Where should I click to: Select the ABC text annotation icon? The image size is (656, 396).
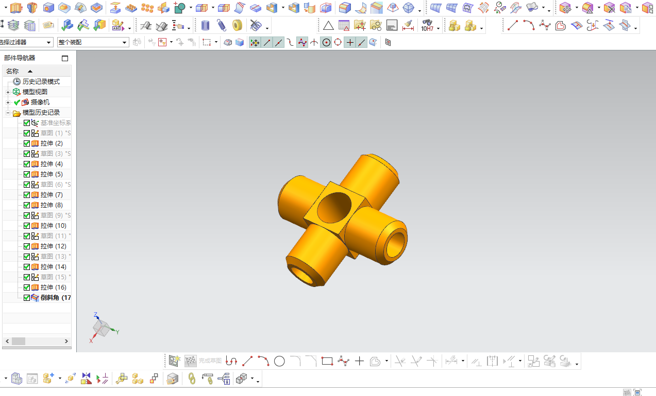point(117,25)
